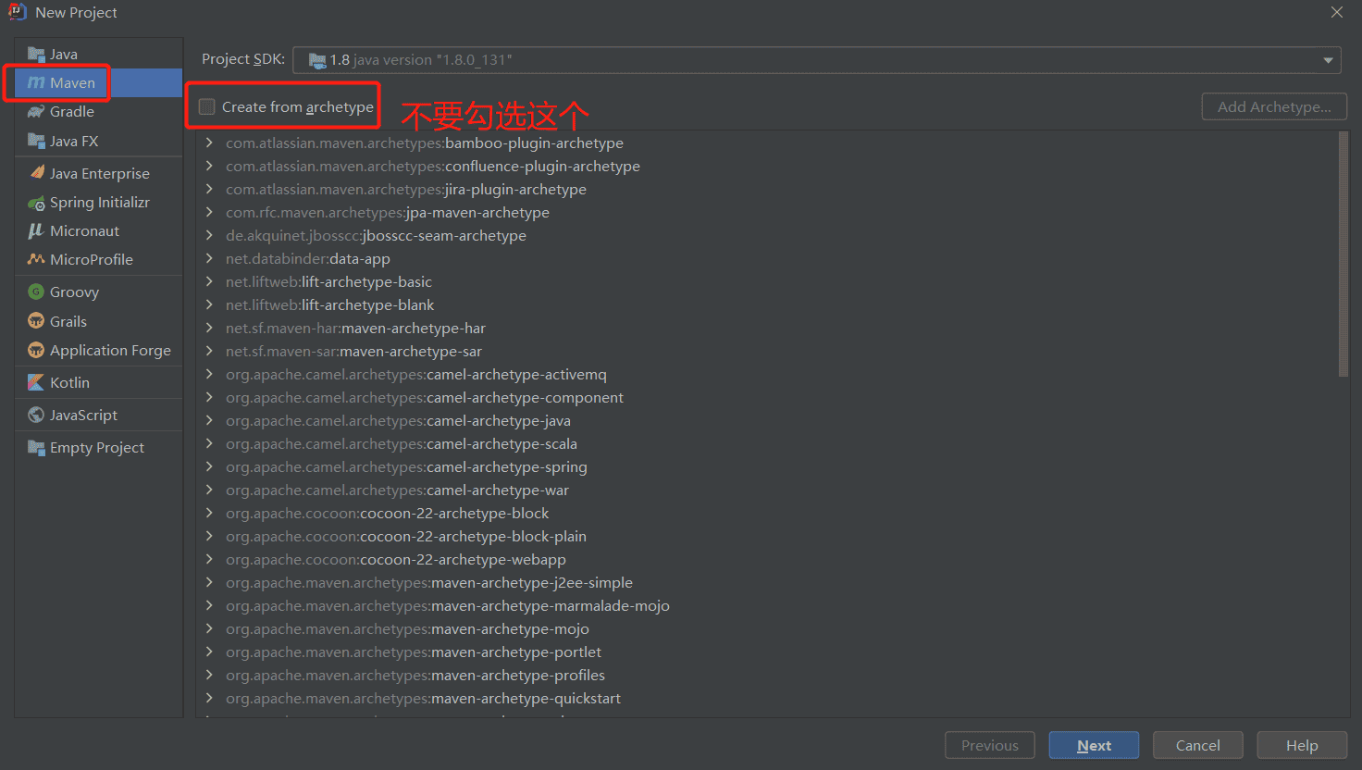Viewport: 1362px width, 770px height.
Task: Click Add Archetype button
Action: (1274, 106)
